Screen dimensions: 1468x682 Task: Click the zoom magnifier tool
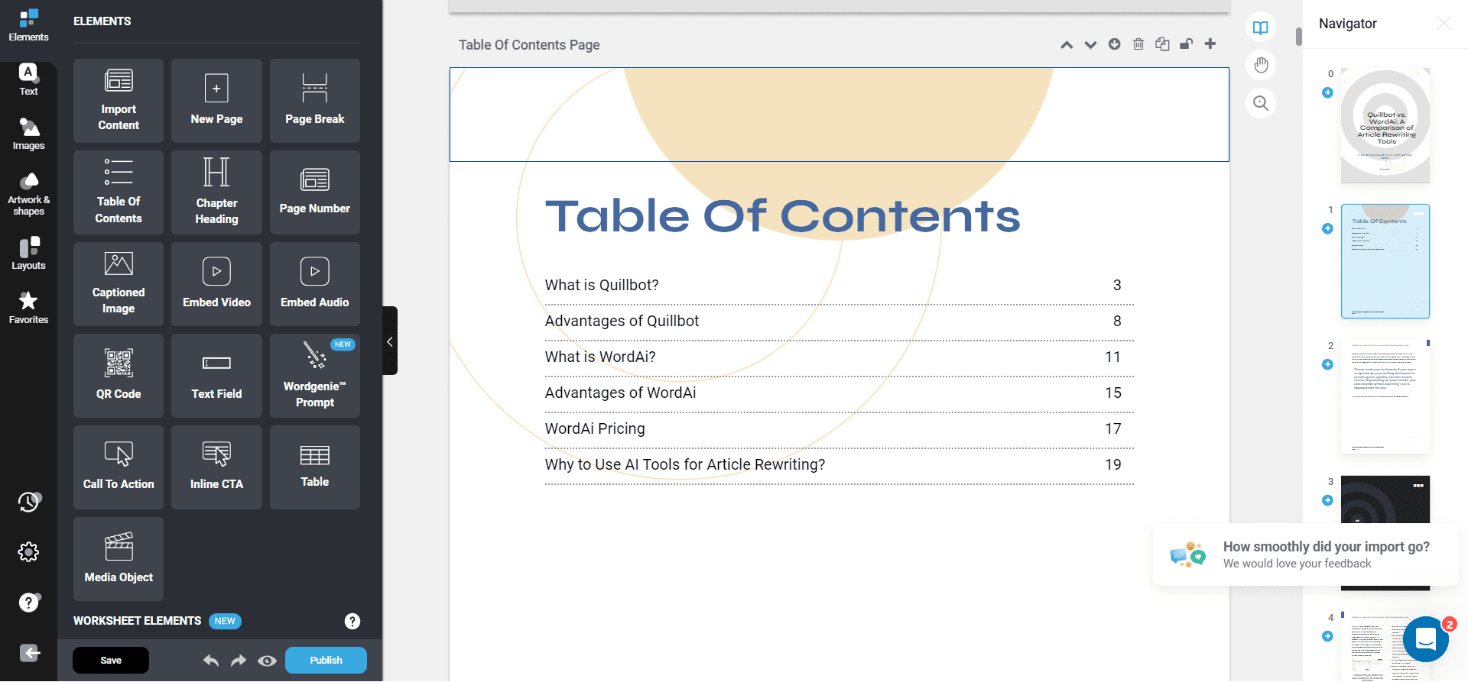tap(1261, 103)
